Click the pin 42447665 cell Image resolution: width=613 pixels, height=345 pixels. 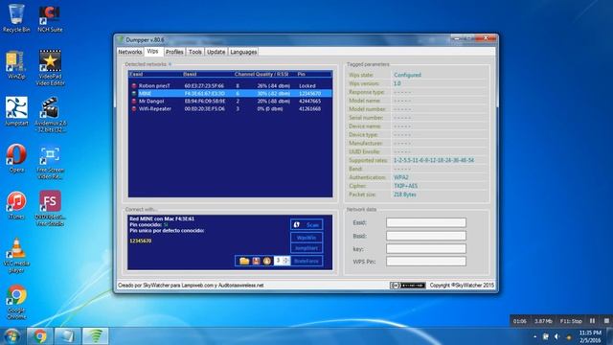pos(309,101)
